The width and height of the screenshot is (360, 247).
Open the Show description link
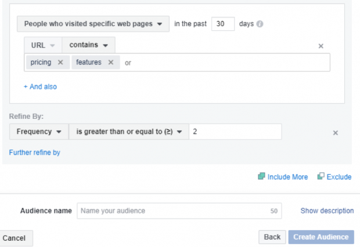coord(327,210)
